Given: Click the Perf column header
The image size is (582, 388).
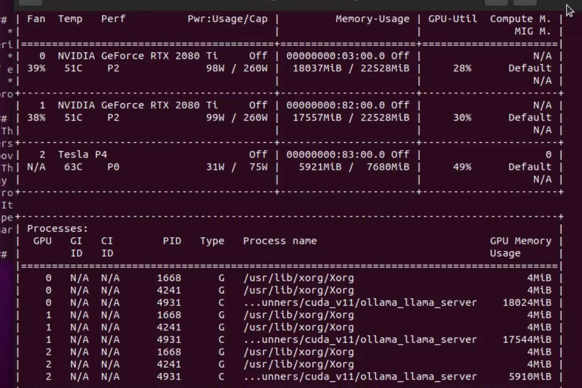Looking at the screenshot, I should (113, 19).
